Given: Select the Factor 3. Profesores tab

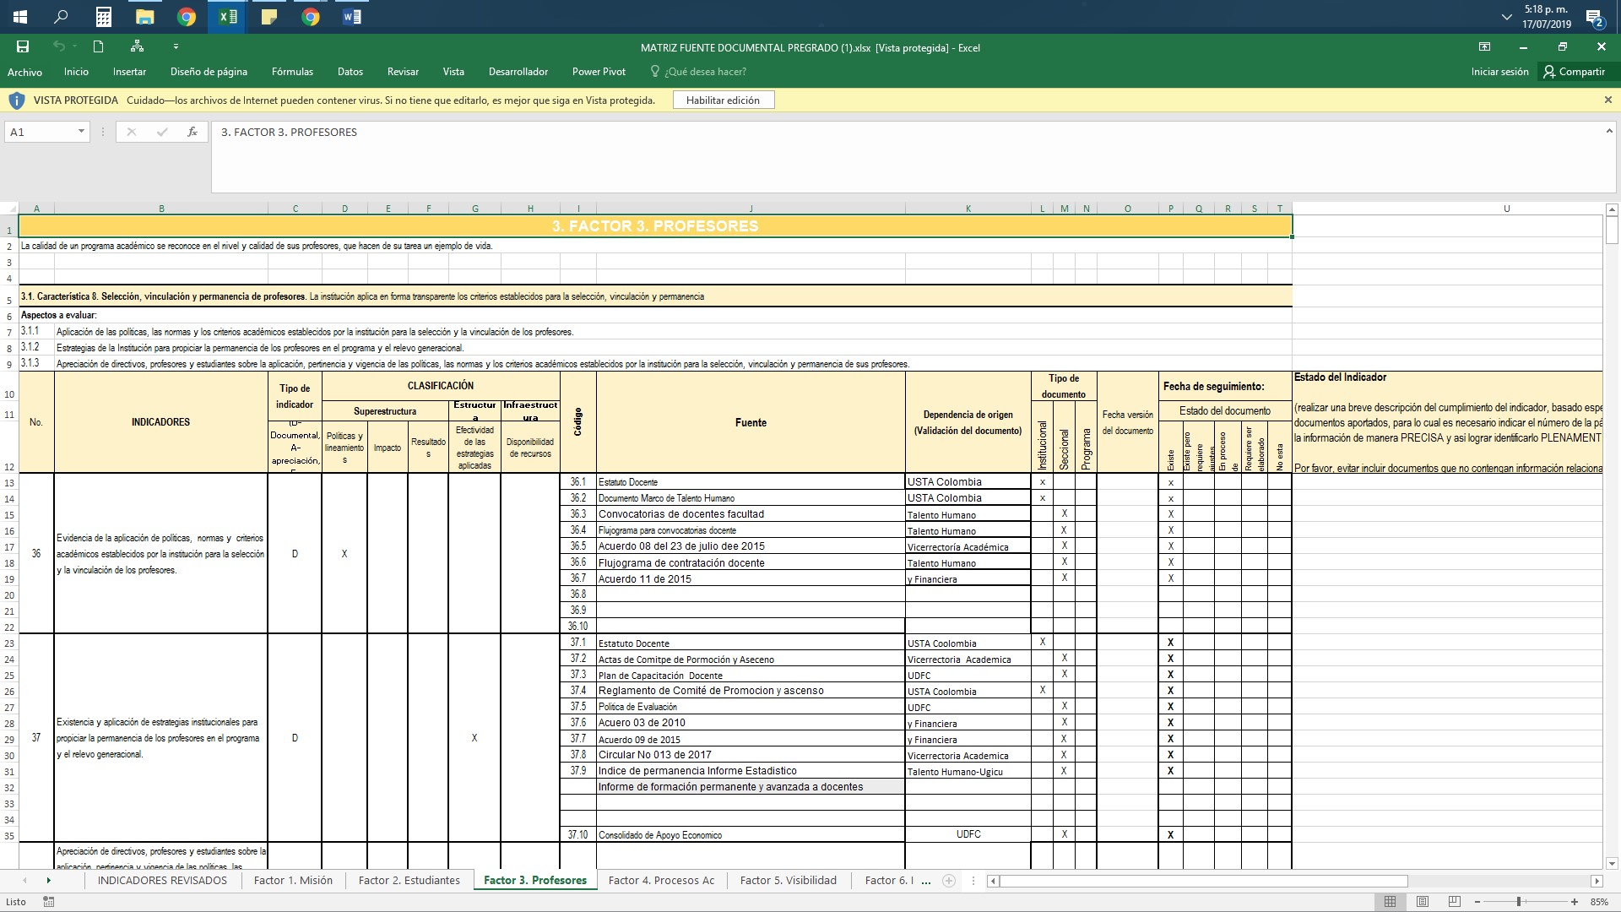Looking at the screenshot, I should click(x=535, y=880).
